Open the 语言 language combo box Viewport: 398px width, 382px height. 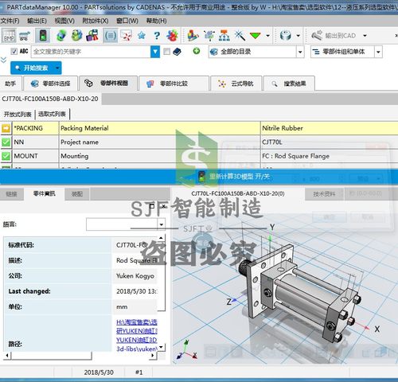126,224
